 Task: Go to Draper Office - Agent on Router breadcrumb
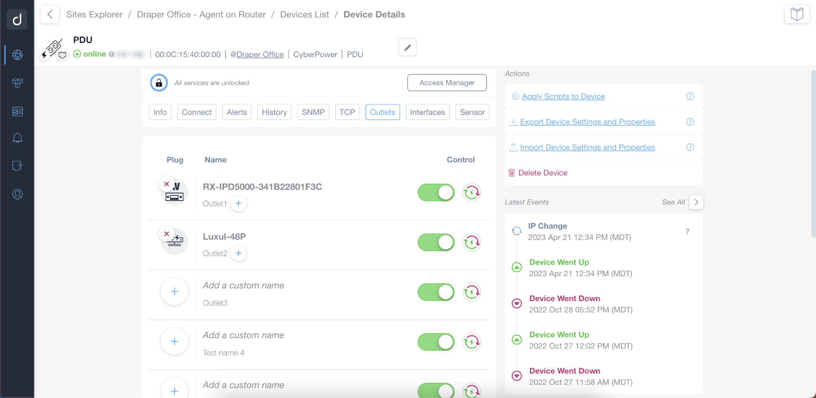[201, 14]
